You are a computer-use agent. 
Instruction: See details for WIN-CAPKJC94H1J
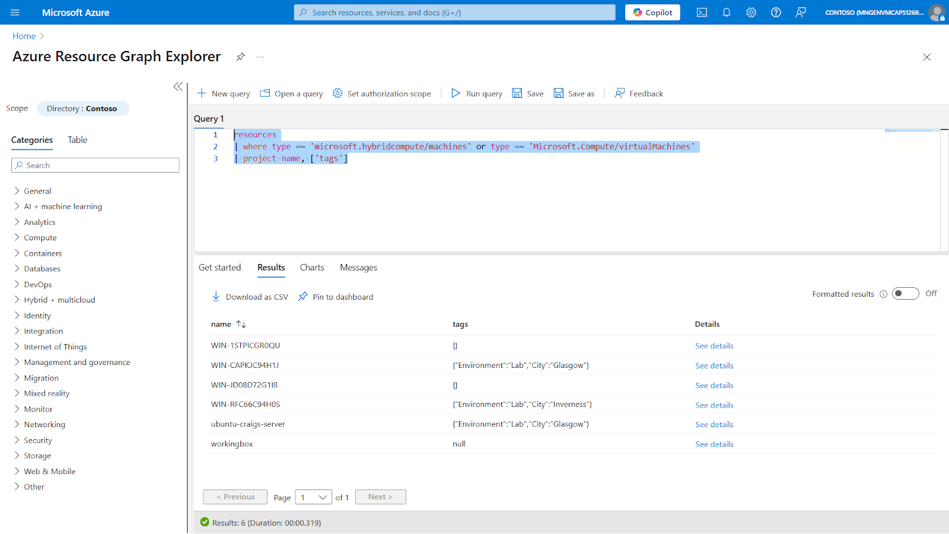click(x=714, y=366)
